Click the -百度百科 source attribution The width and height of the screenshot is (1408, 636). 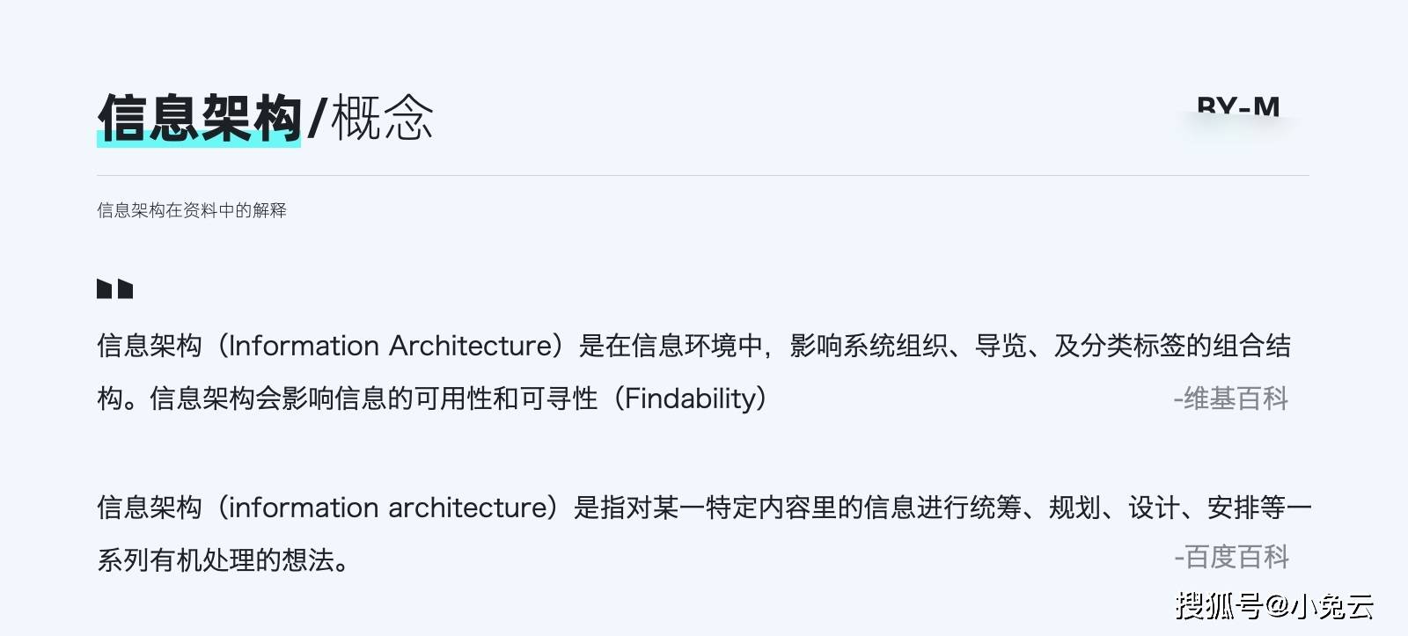(1231, 557)
